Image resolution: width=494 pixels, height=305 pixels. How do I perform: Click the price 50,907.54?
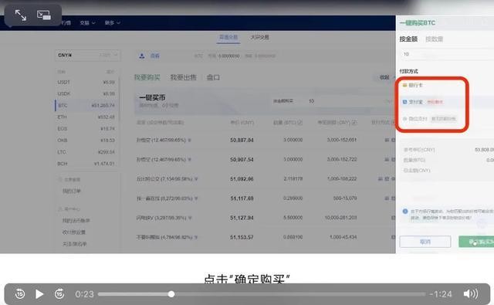pyautogui.click(x=242, y=160)
